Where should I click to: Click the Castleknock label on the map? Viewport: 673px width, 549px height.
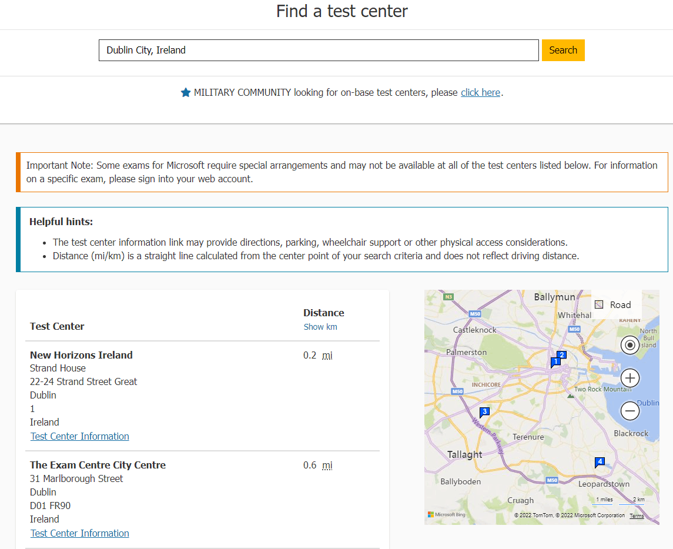475,330
